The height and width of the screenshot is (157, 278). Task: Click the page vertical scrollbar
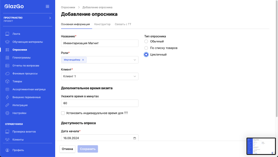[277, 58]
